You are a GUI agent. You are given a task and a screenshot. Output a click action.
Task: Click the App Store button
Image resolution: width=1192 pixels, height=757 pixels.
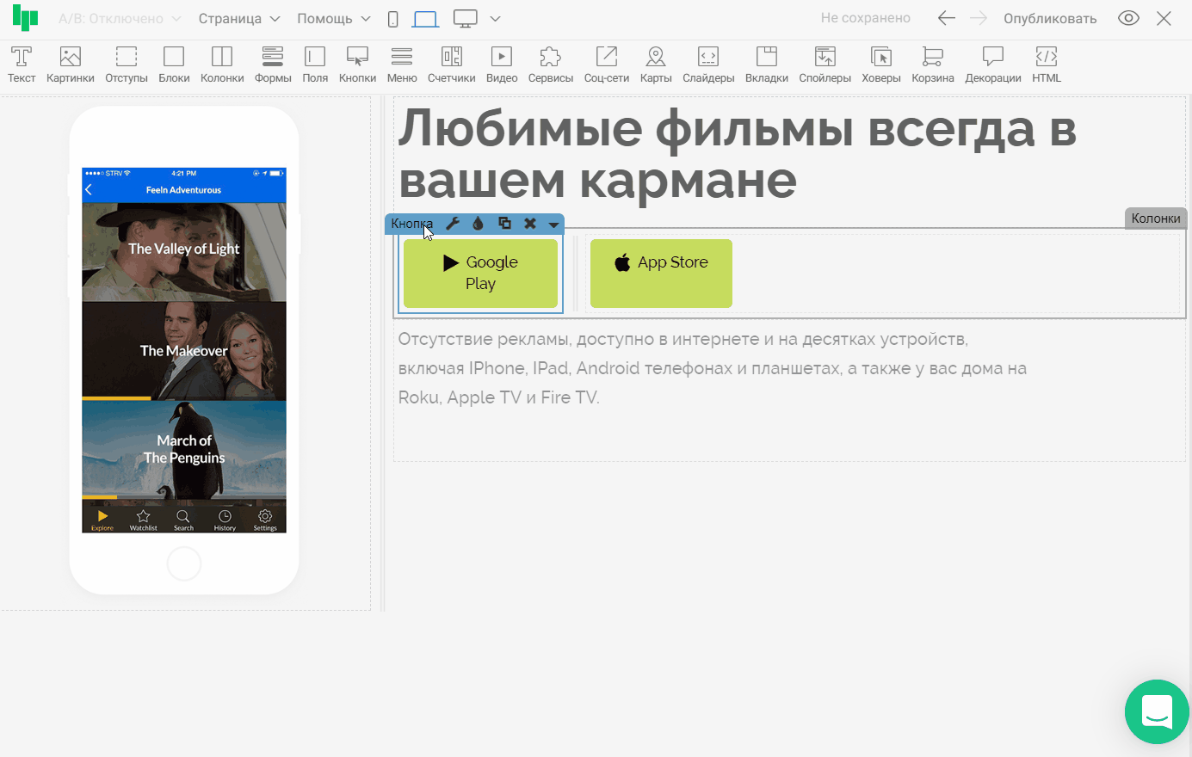point(661,273)
